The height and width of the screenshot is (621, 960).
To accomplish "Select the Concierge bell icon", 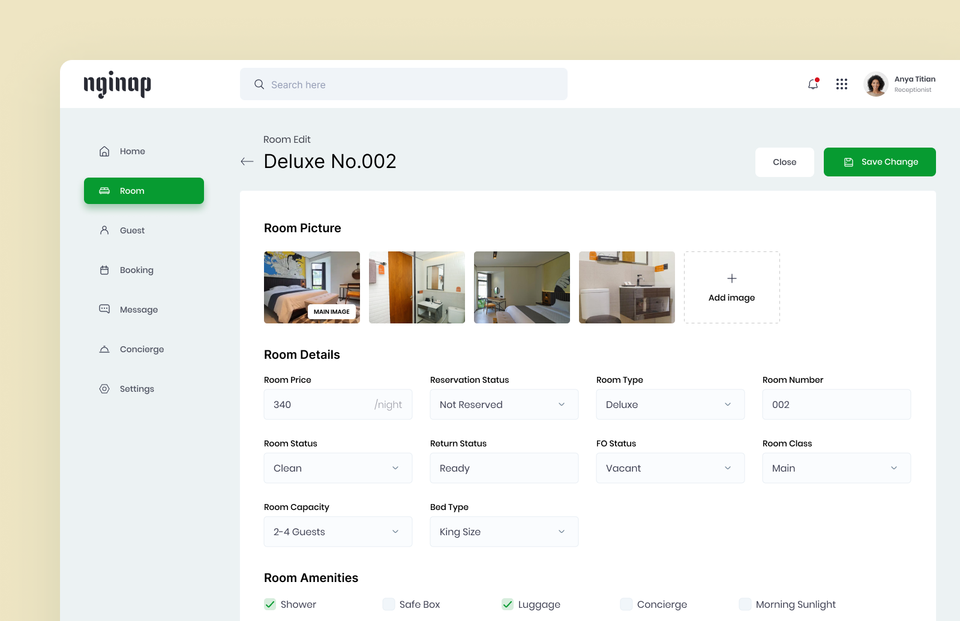I will coord(104,349).
